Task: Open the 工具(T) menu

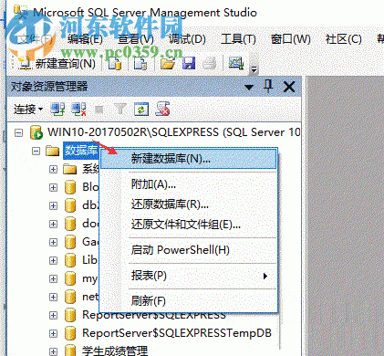Action: tap(238, 39)
